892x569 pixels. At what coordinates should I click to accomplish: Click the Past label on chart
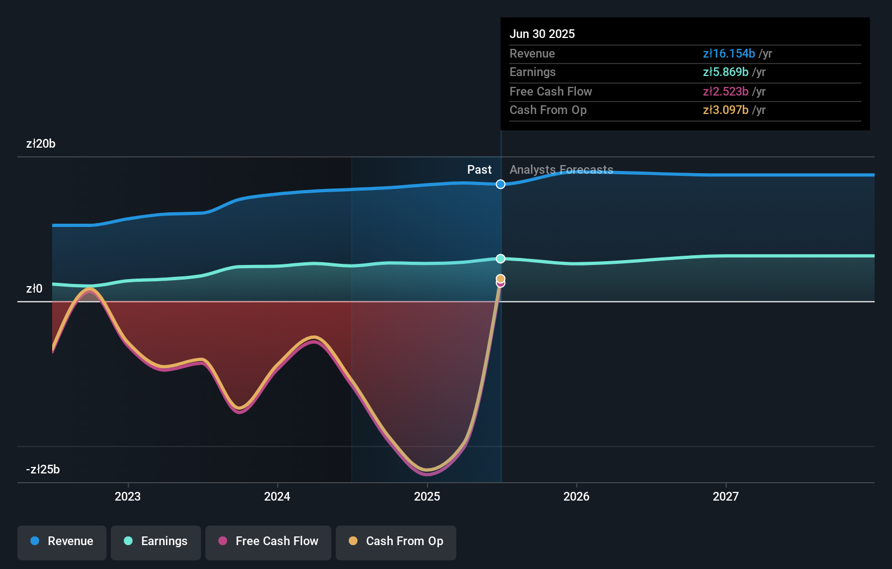coord(479,170)
